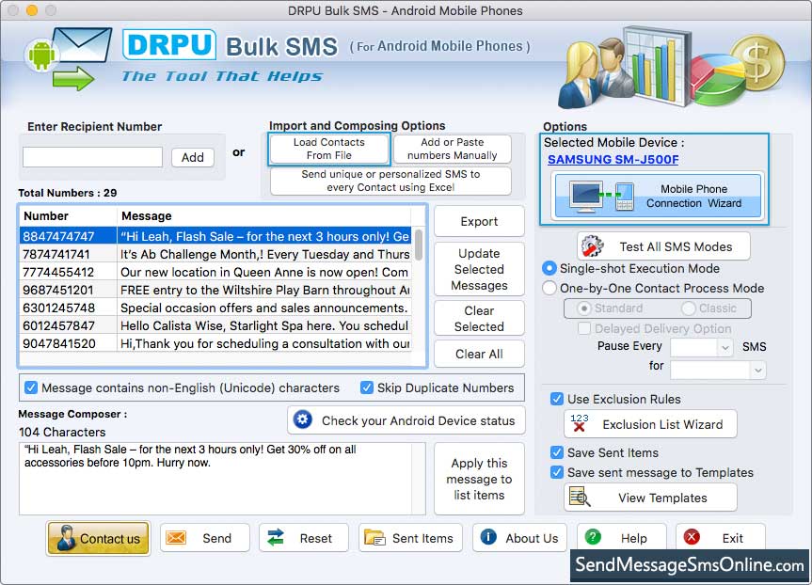Select One-by-One Contact Process Mode
812x585 pixels.
coord(549,288)
